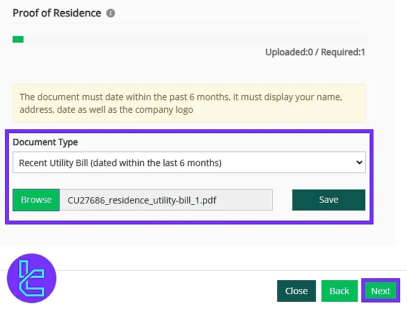Go back with the Back button
Screen dimensions: 407x310
point(339,291)
